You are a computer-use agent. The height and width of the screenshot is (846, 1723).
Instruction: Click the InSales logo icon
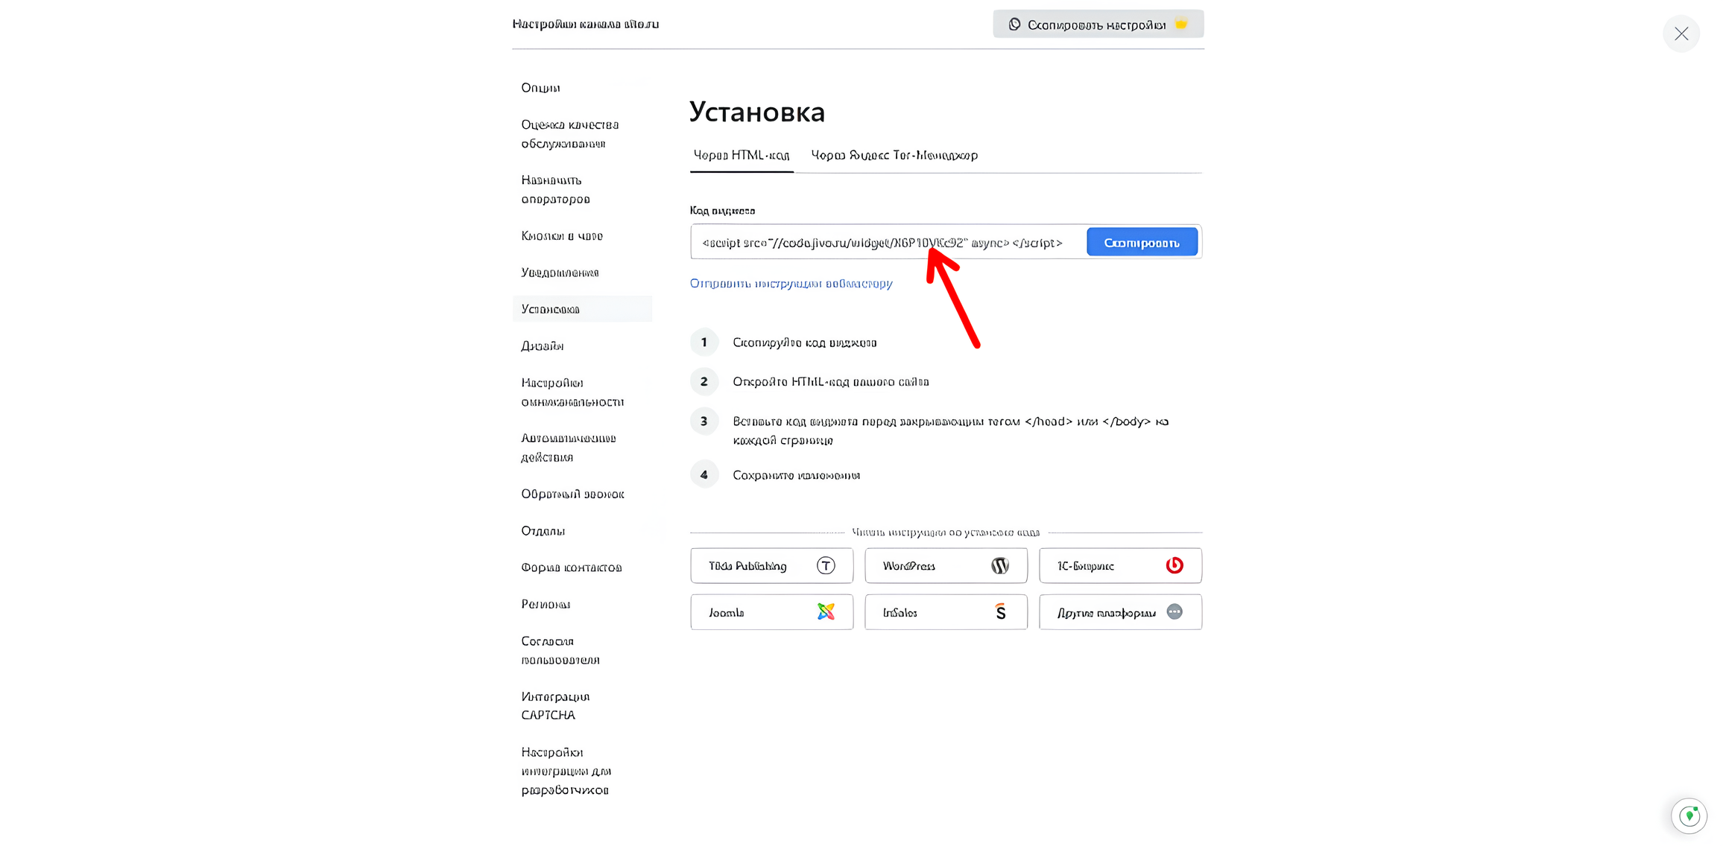tap(1000, 612)
